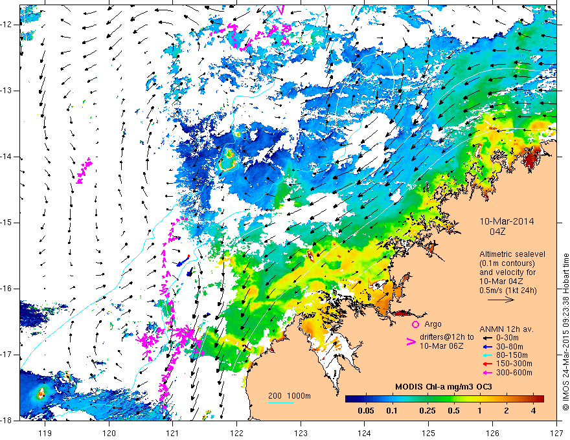Click the colorbar value 2
The width and height of the screenshot is (570, 440).
point(507,411)
